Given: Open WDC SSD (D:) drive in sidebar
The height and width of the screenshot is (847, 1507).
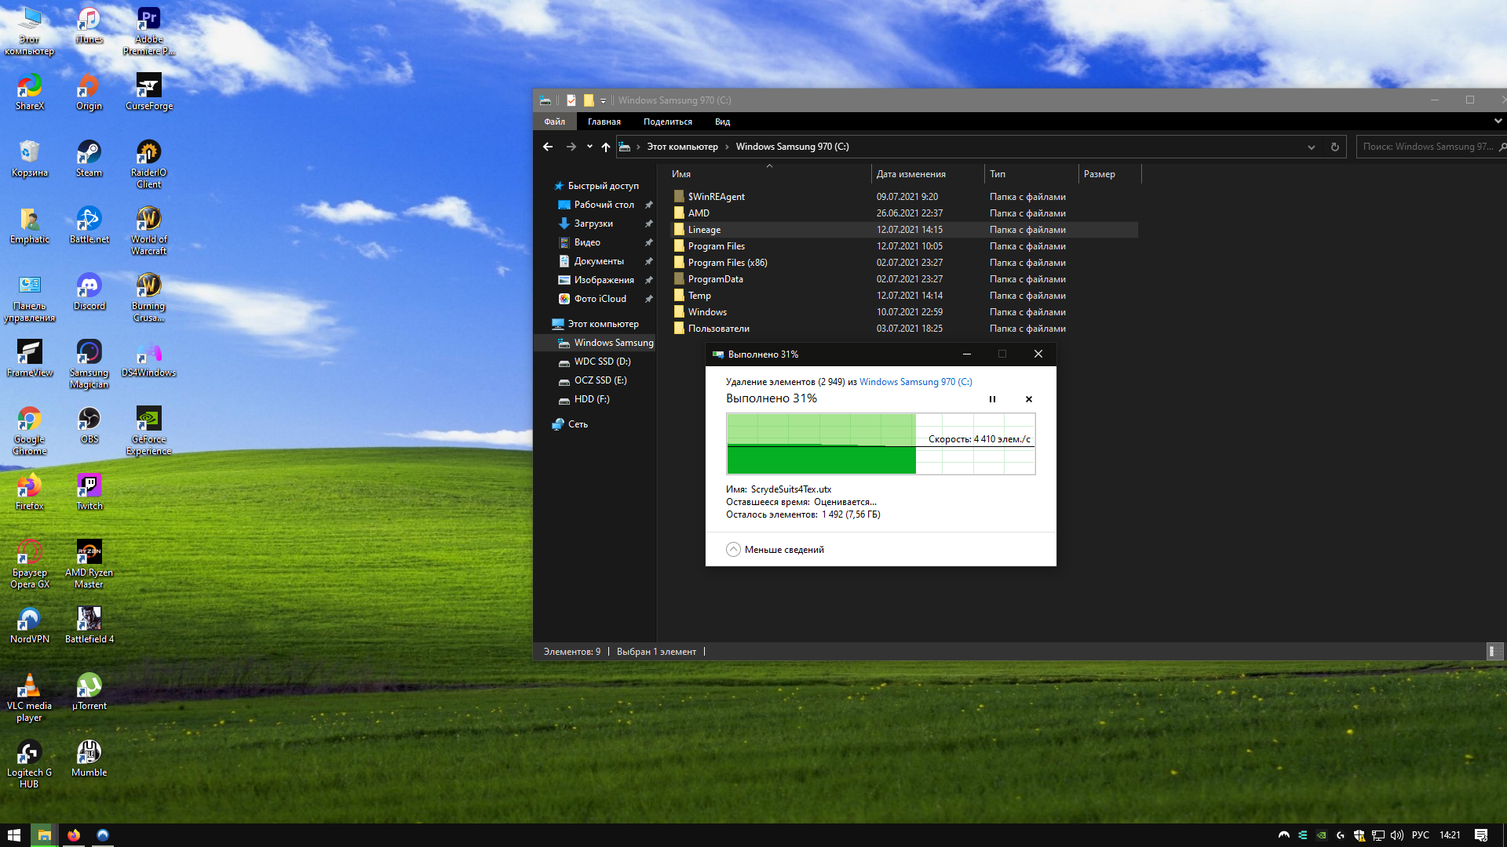Looking at the screenshot, I should 602,362.
